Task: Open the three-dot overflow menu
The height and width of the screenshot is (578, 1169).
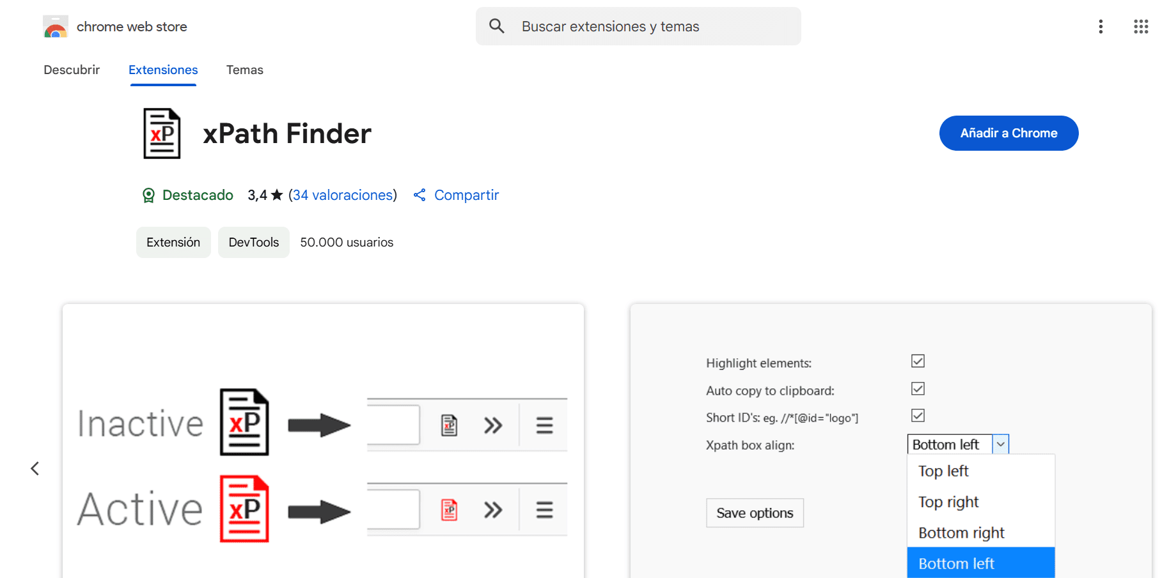Action: pyautogui.click(x=1101, y=26)
